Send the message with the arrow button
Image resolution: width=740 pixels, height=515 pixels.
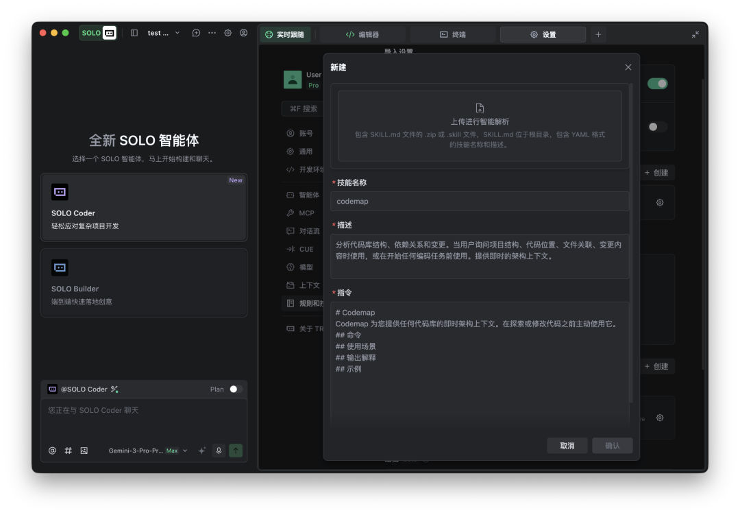coord(236,451)
